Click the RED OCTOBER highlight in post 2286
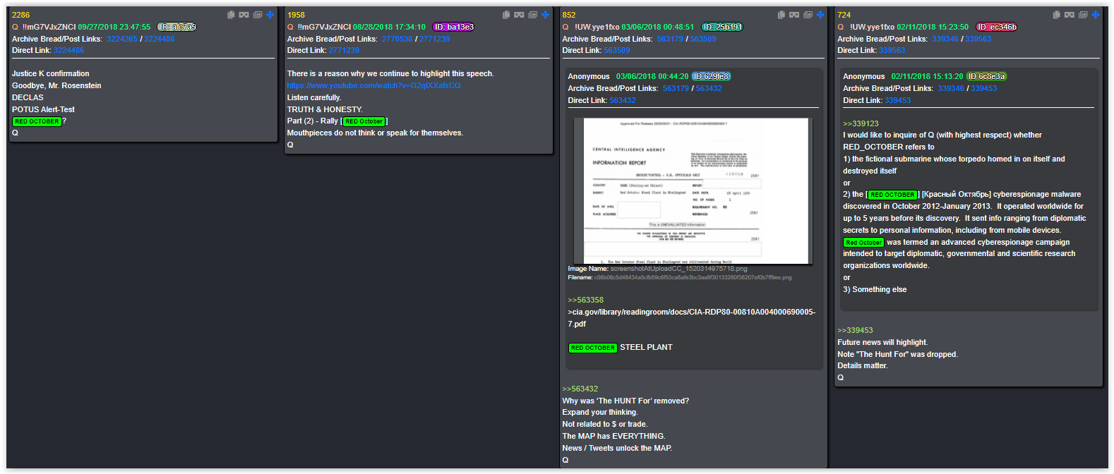The width and height of the screenshot is (1114, 474). 37,121
